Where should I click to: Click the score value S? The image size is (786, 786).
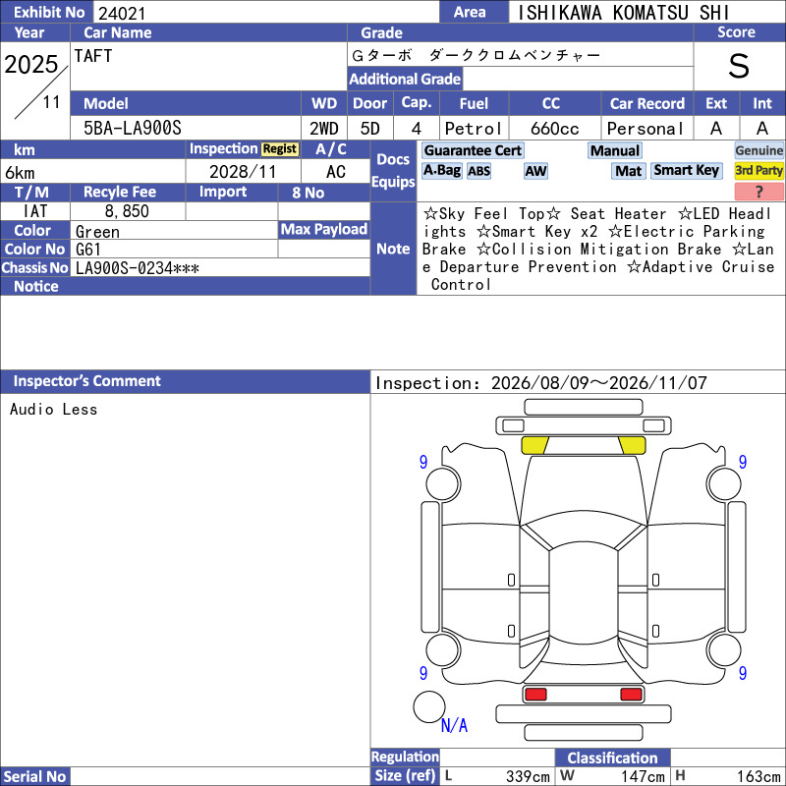click(x=739, y=66)
